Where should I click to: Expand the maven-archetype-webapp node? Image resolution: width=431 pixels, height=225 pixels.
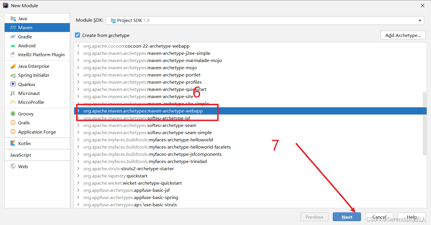point(78,111)
